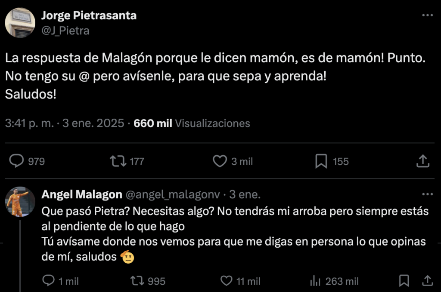
Task: Bookmark Angel Malagon's reply
Action: click(404, 281)
